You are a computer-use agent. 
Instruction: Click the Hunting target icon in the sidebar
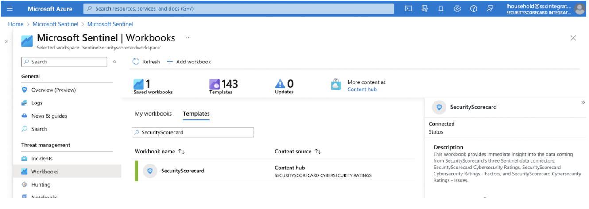[x=24, y=185]
